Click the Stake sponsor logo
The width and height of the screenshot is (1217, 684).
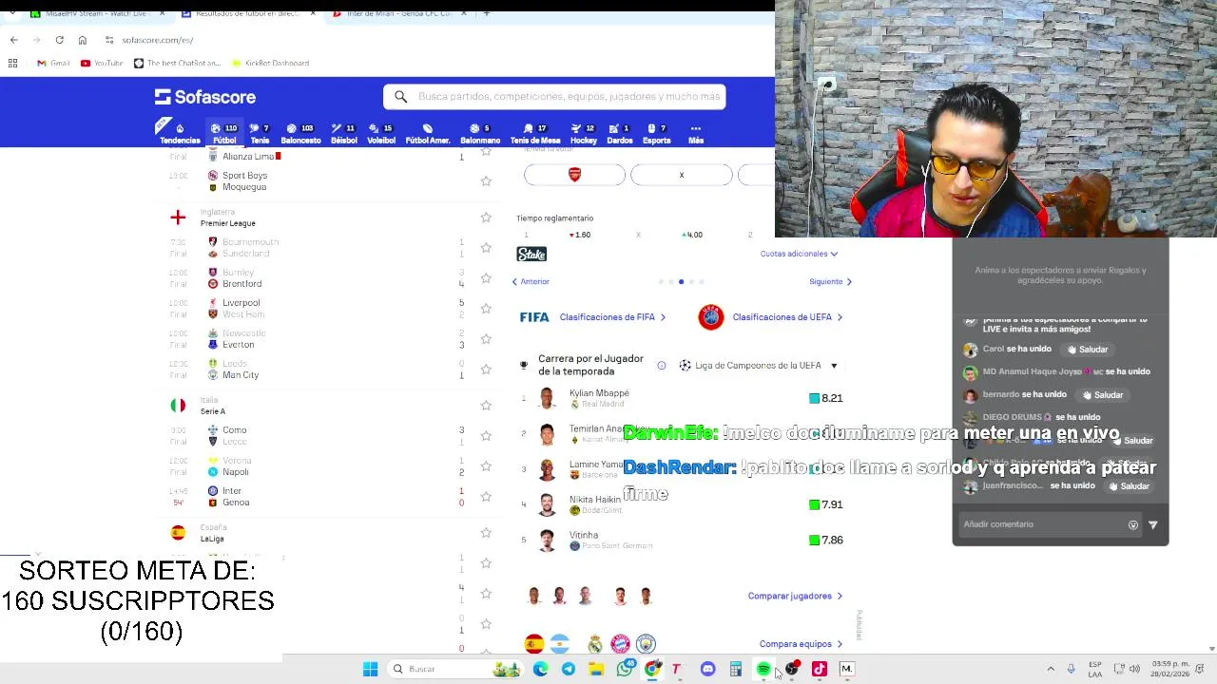(x=531, y=254)
